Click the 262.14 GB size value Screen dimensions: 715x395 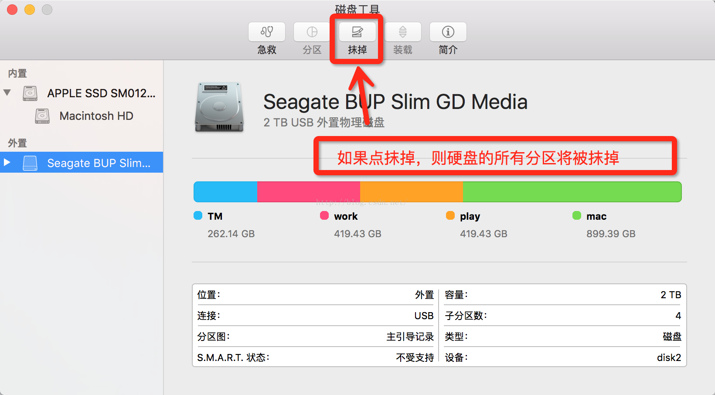click(231, 234)
